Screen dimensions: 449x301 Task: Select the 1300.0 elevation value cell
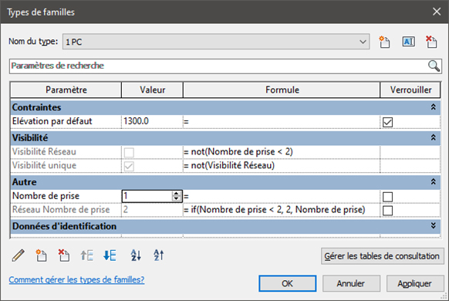152,121
